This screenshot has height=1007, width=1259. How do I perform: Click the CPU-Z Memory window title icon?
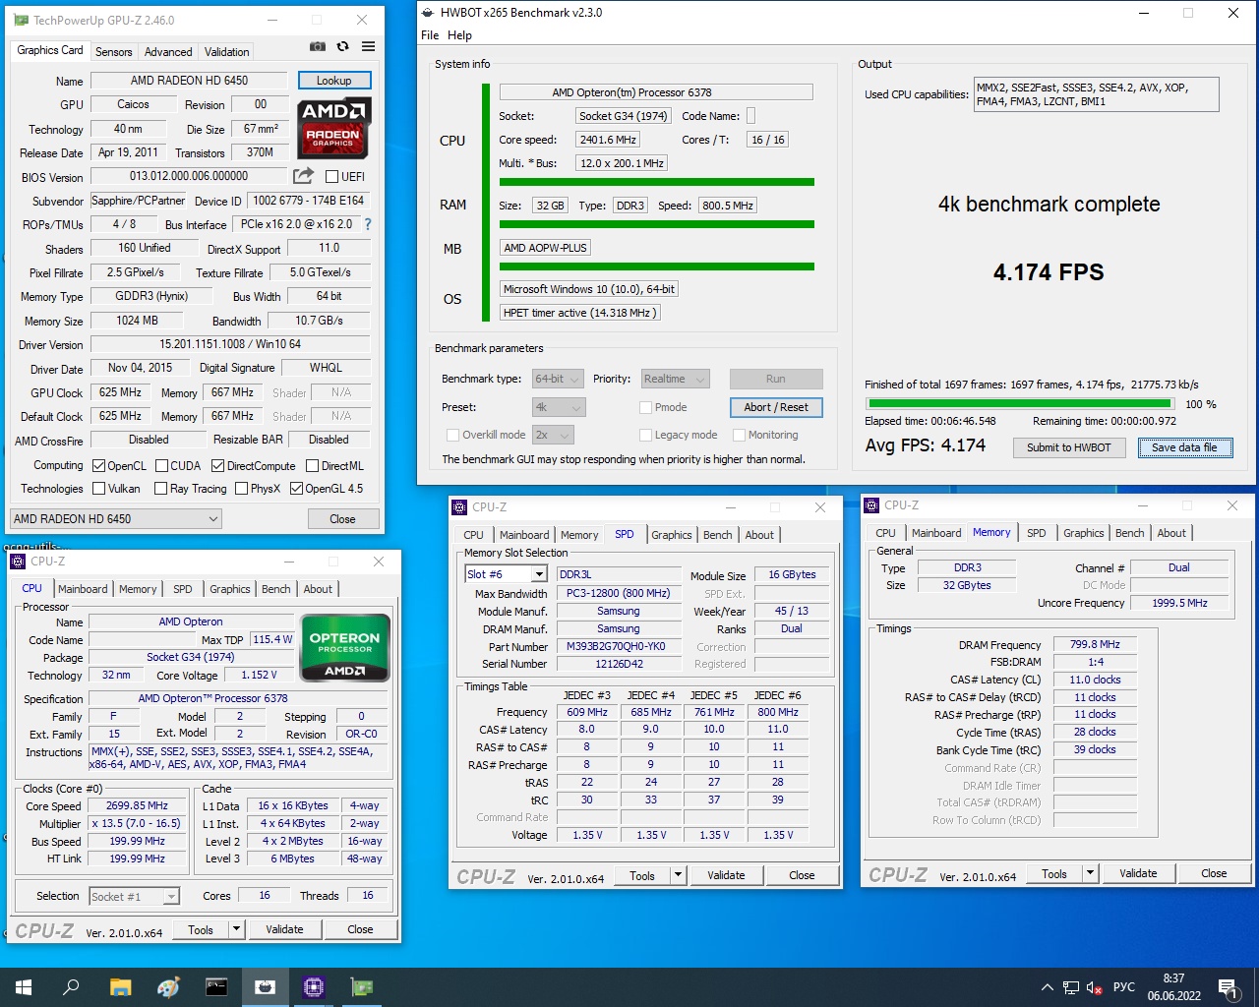point(871,505)
